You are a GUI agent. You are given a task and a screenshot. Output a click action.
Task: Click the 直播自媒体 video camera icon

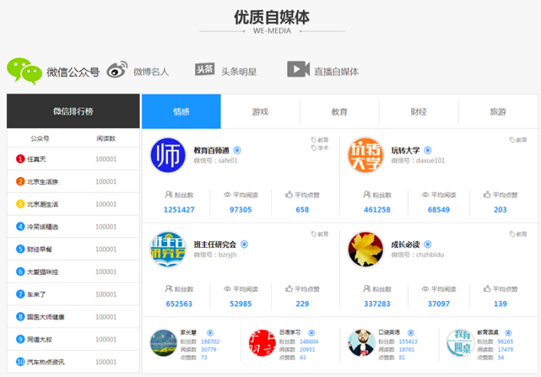[x=298, y=70]
